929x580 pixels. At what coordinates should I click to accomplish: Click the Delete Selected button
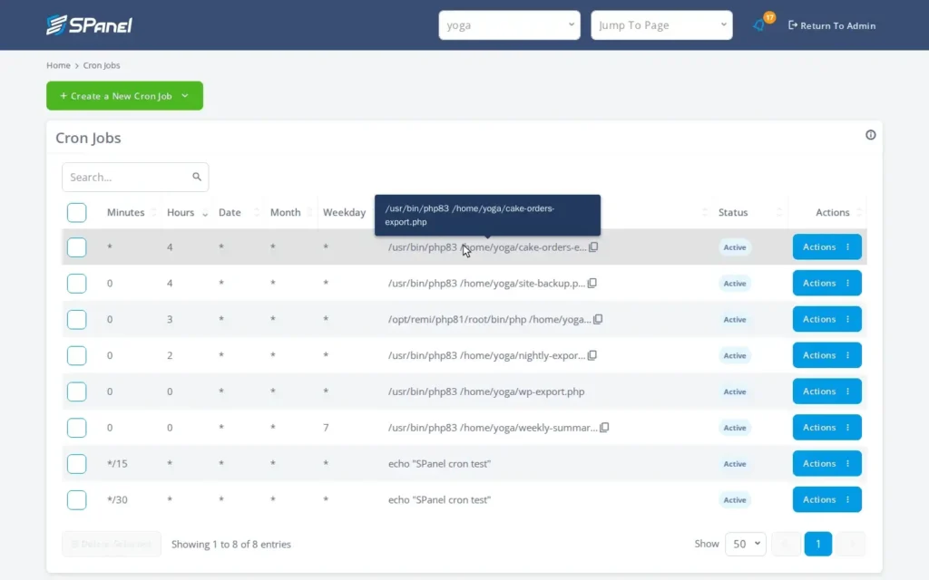(x=112, y=544)
